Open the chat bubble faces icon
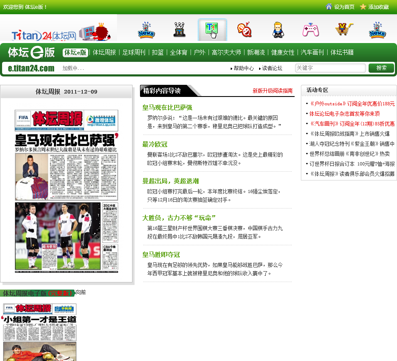Image resolution: width=397 pixels, height=361 pixels. coord(244,30)
